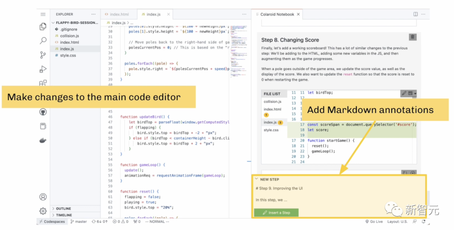Image resolution: width=454 pixels, height=230 pixels.
Task: Open the Run and Debug view
Action: coord(43,69)
